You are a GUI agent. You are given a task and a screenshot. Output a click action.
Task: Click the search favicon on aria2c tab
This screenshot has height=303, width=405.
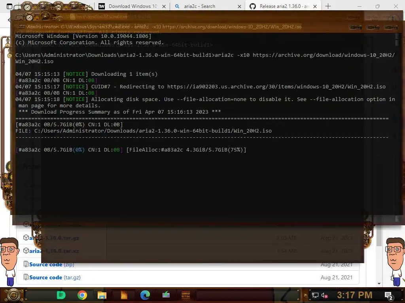(177, 6)
